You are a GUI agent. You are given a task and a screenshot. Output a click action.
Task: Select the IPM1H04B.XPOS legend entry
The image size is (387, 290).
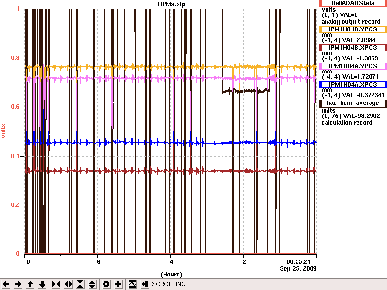(353, 47)
